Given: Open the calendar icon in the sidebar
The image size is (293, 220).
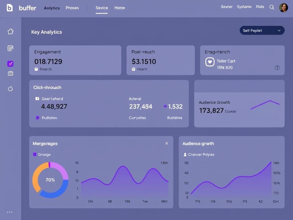Looking at the screenshot, I should pos(10,73).
